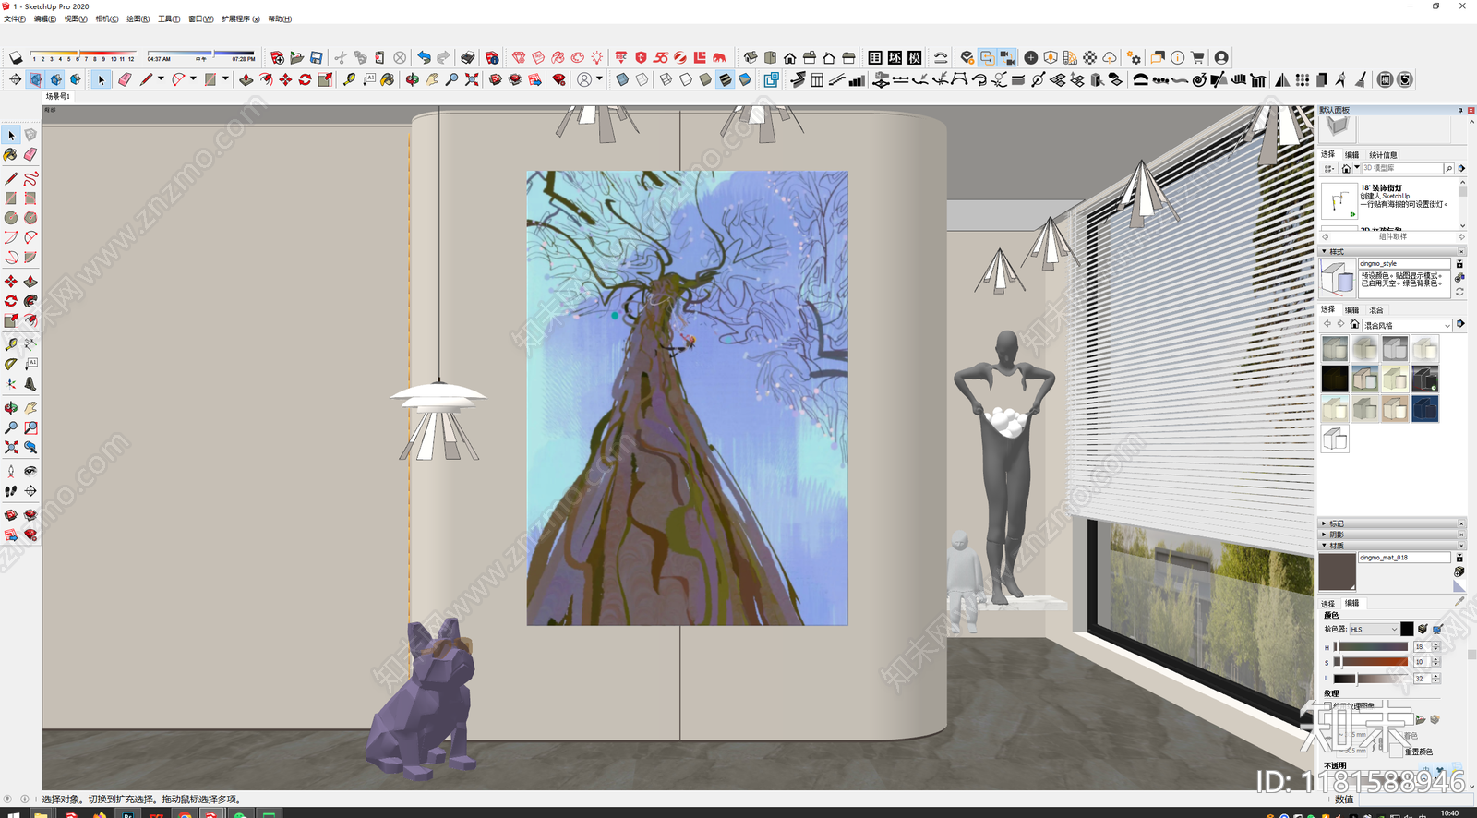Select the Orbit tool in the top toolbar
This screenshot has width=1477, height=818.
coord(412,79)
